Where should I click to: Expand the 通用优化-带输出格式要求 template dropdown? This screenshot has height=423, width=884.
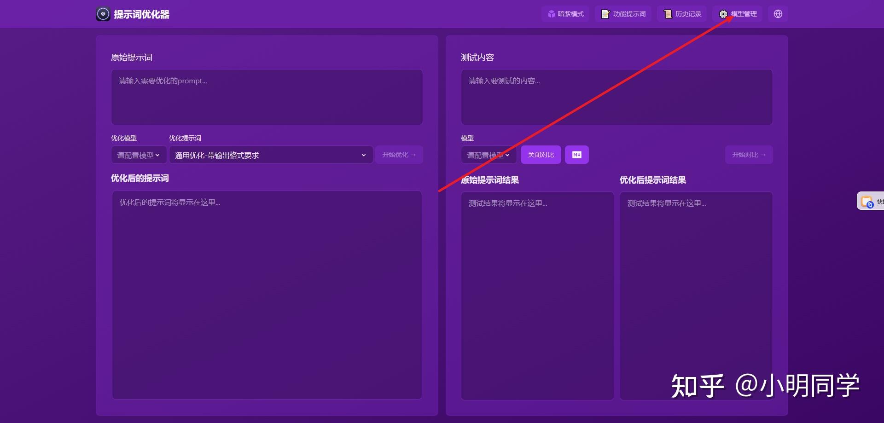coord(270,155)
